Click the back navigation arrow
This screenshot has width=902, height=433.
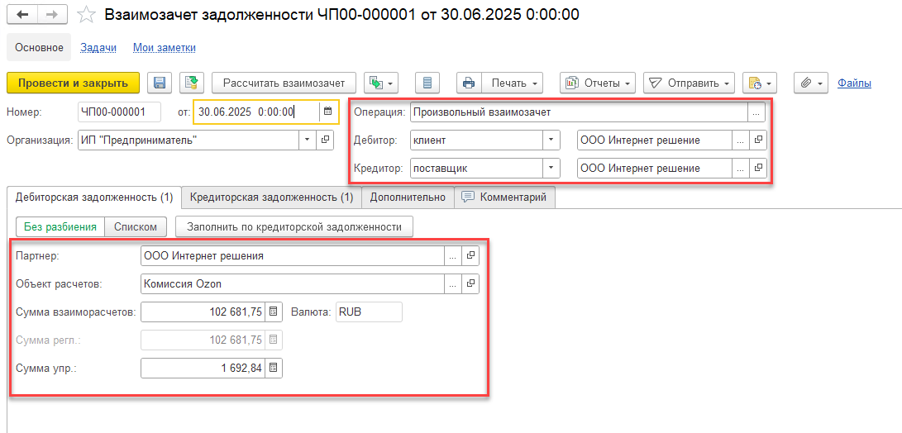point(22,15)
